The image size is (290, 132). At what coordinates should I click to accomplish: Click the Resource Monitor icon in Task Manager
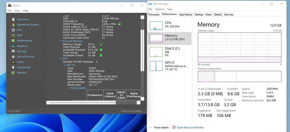click(x=174, y=127)
